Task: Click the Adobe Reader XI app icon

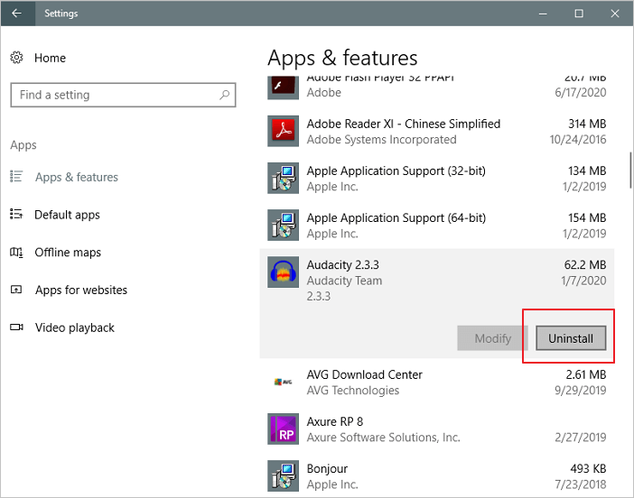Action: (x=284, y=131)
